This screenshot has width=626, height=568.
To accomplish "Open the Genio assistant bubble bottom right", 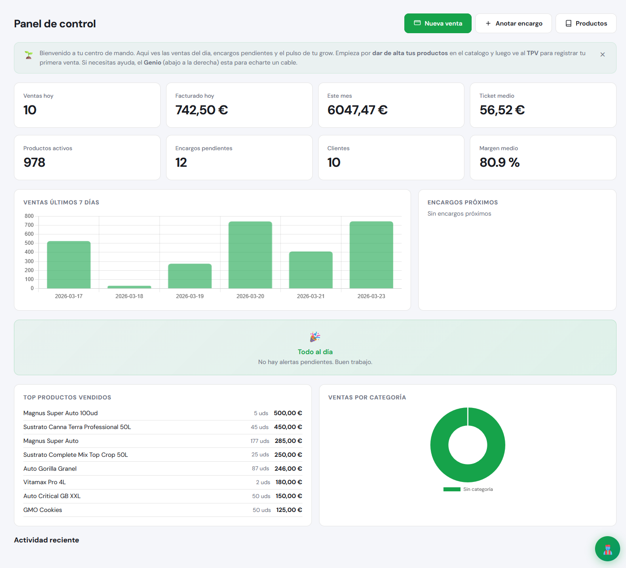I will [607, 549].
